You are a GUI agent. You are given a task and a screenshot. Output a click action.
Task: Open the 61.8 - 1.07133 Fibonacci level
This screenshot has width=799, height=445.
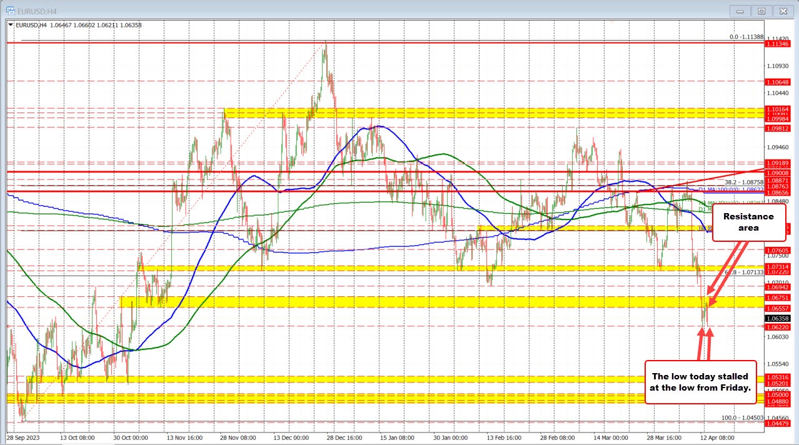[743, 272]
